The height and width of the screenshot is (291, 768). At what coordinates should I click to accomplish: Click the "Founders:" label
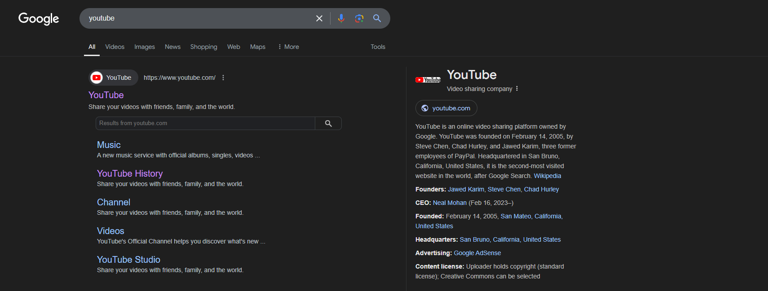431,189
